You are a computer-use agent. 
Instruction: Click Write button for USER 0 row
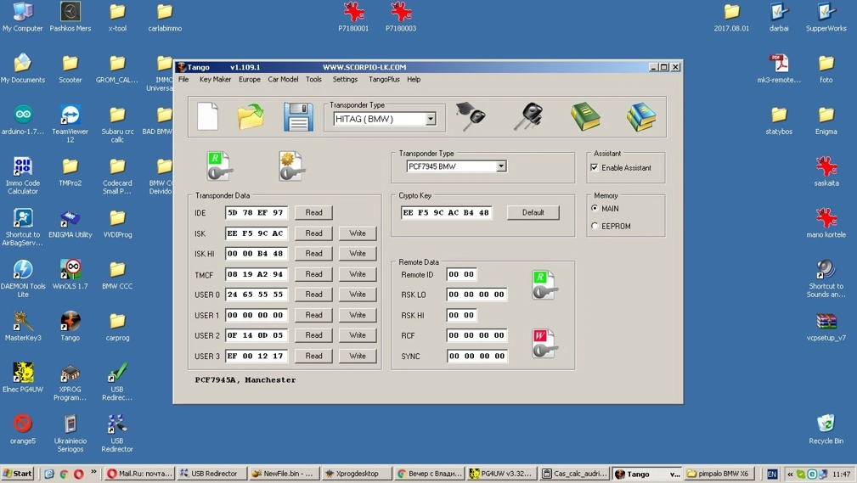coord(358,294)
